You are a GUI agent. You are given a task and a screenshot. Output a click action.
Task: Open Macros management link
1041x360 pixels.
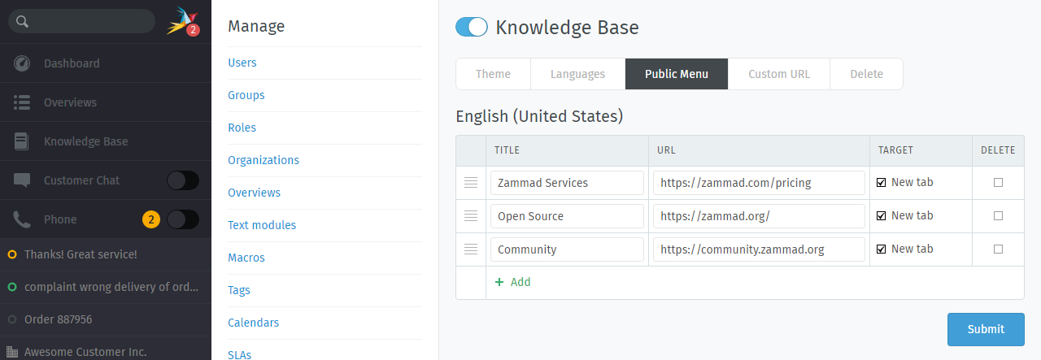(246, 258)
